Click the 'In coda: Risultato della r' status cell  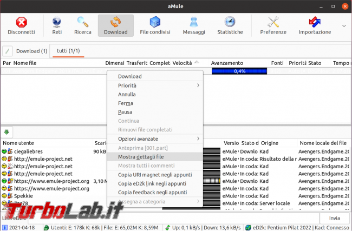(268, 159)
